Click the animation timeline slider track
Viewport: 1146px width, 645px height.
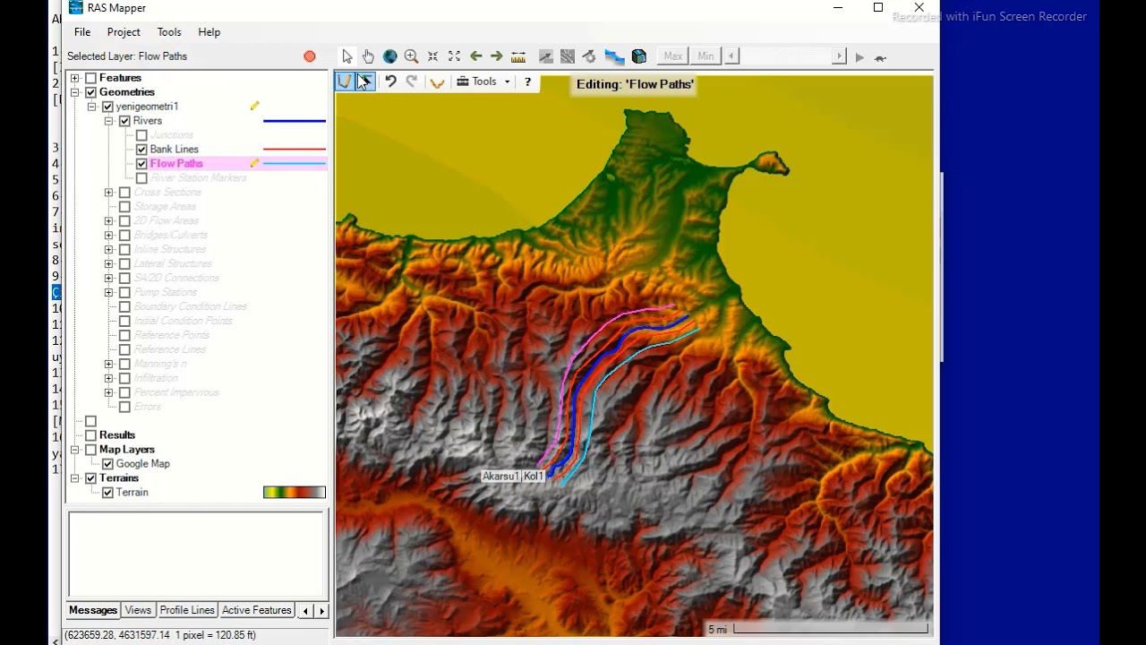tap(785, 56)
